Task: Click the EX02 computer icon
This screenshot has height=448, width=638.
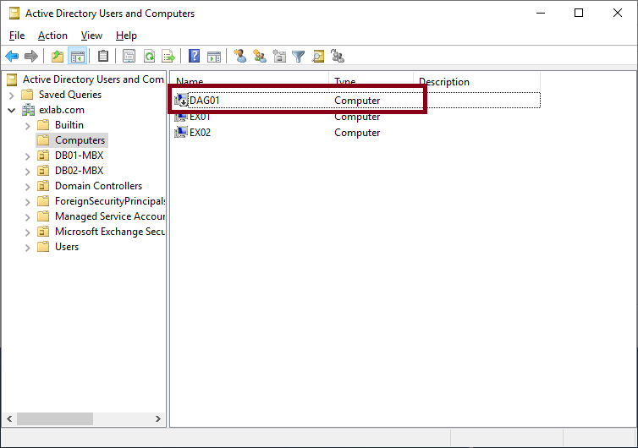Action: click(181, 132)
